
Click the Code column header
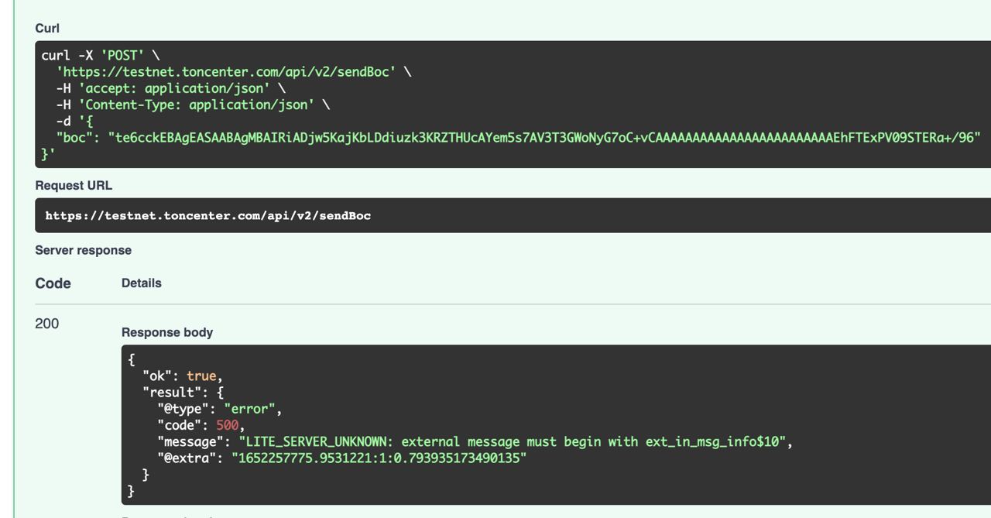[x=53, y=283]
